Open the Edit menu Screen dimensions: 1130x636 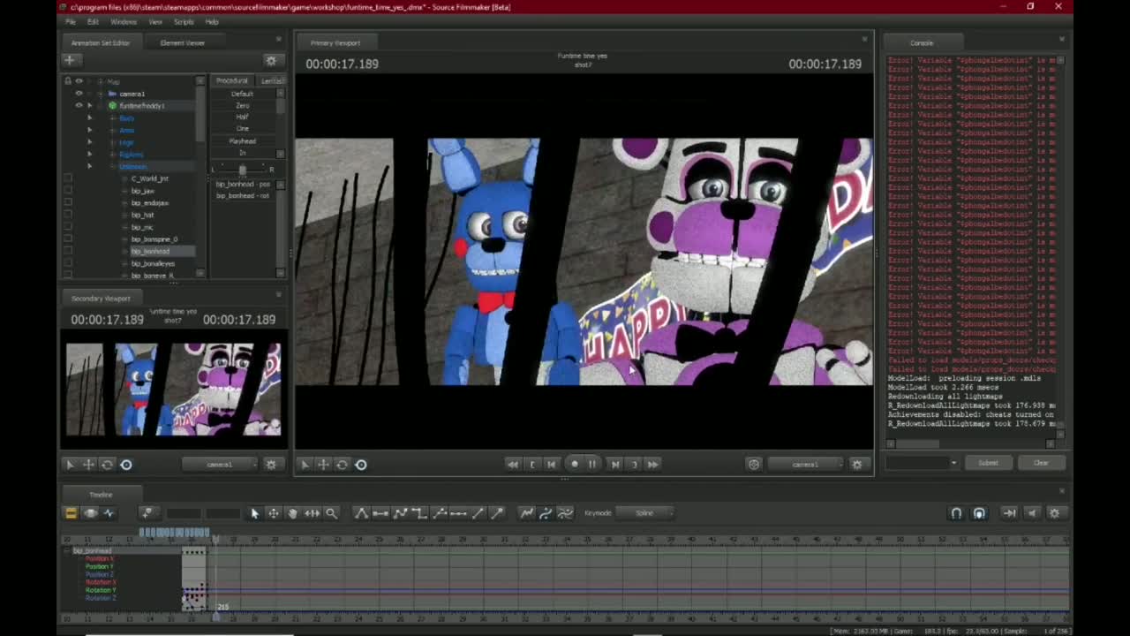pyautogui.click(x=93, y=21)
